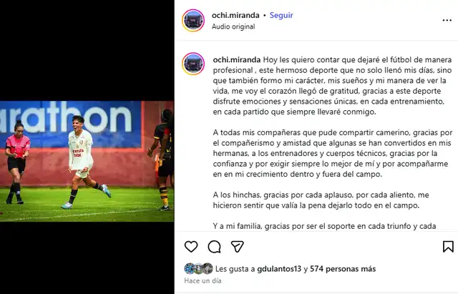Click the referee in the pink shirt
This screenshot has width=458, height=294.
(x=17, y=162)
